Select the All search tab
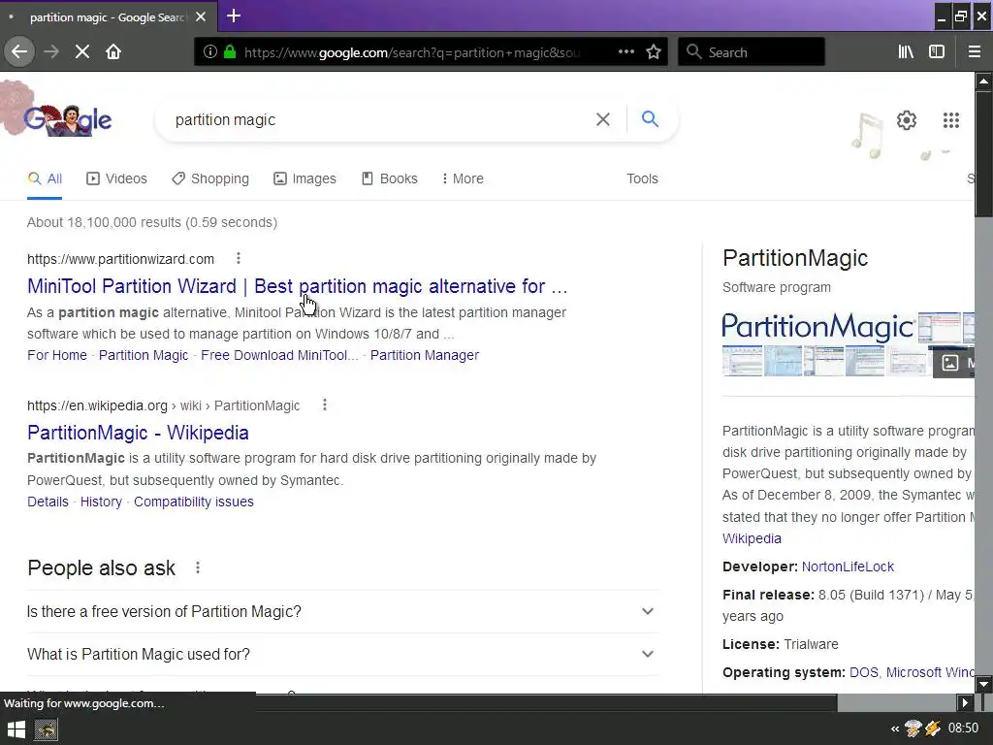Image resolution: width=993 pixels, height=745 pixels. coord(45,178)
